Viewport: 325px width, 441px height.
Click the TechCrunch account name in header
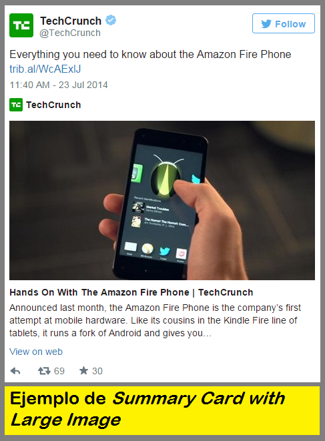point(71,21)
